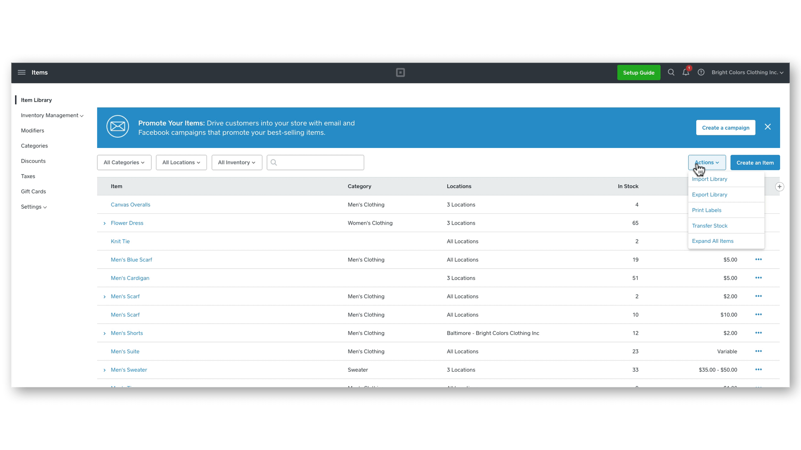Screen dimensions: 801x450
Task: Open the All Categories filter dropdown
Action: click(x=124, y=162)
